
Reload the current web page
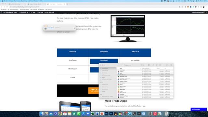pyautogui.click(x=7, y=7)
